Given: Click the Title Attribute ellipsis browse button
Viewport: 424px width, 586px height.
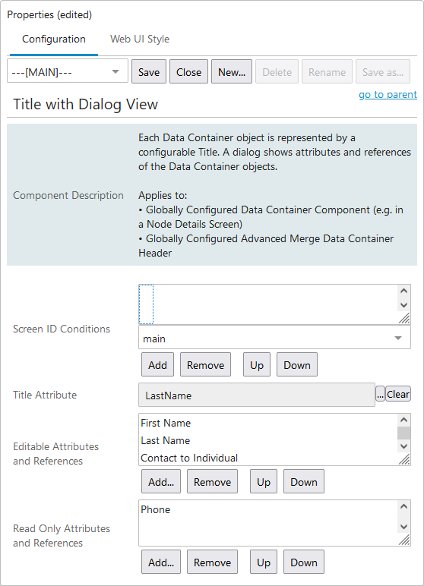Looking at the screenshot, I should 380,394.
